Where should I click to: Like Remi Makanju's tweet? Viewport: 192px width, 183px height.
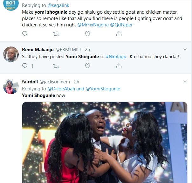(87, 66)
